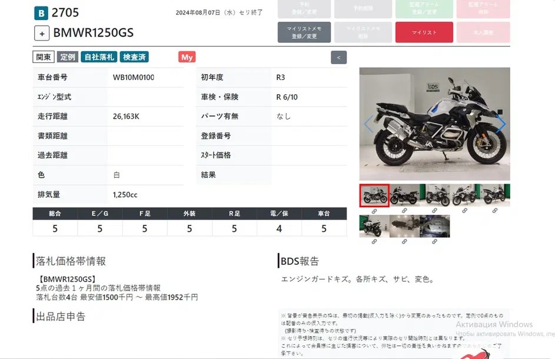Click the BMWR1250GS model title
Viewport: 555px width, 359px height.
pyautogui.click(x=94, y=33)
